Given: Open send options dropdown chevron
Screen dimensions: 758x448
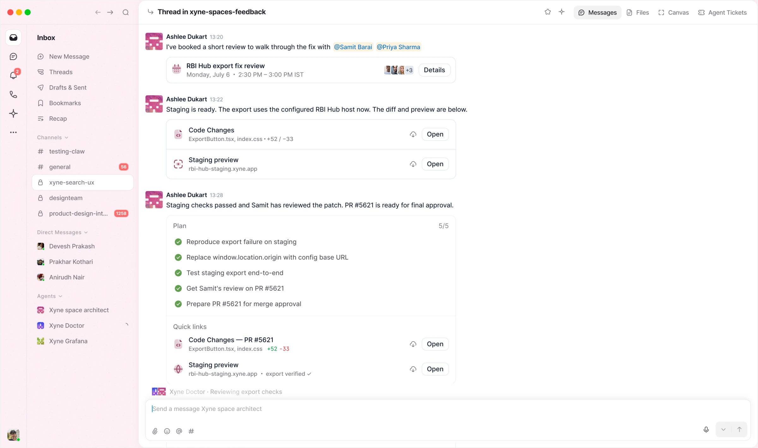Looking at the screenshot, I should [723, 429].
